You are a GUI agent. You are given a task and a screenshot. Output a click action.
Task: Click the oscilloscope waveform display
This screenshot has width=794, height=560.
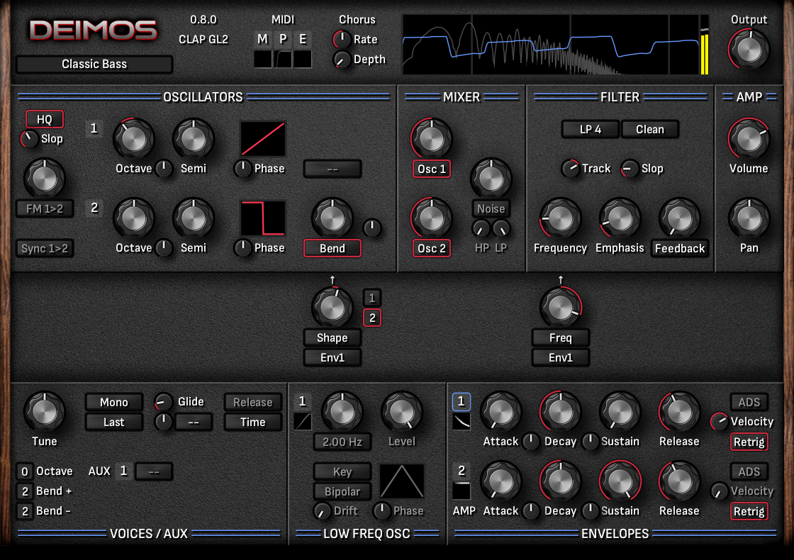pos(550,45)
